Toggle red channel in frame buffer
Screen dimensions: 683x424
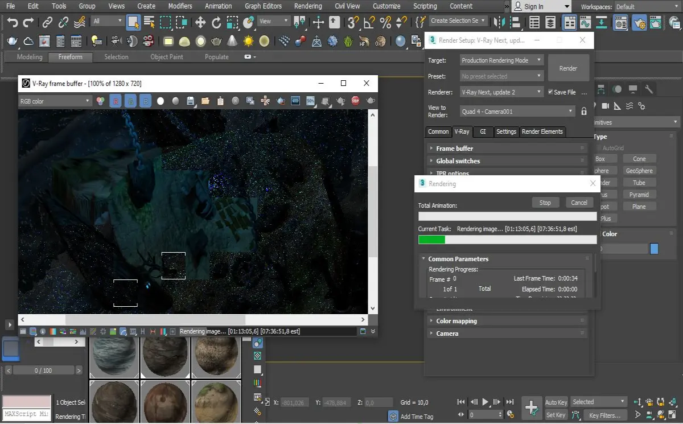[116, 101]
